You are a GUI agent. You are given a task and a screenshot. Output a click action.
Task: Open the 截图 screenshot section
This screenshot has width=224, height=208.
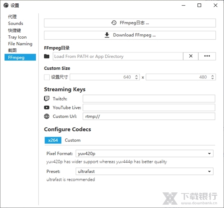[12, 50]
